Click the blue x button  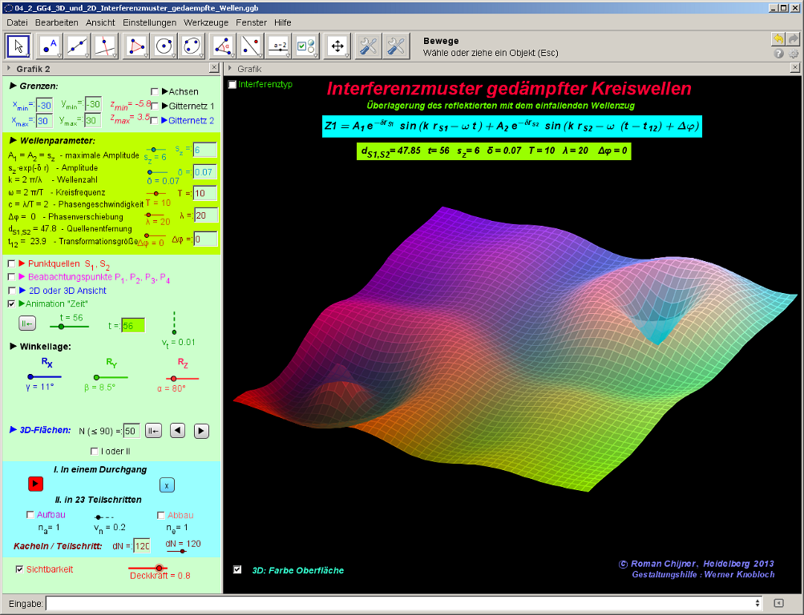166,484
